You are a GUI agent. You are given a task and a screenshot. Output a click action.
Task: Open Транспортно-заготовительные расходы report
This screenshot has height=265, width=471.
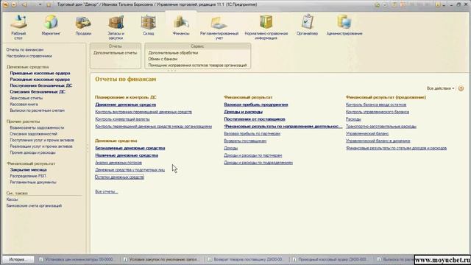[381, 126]
